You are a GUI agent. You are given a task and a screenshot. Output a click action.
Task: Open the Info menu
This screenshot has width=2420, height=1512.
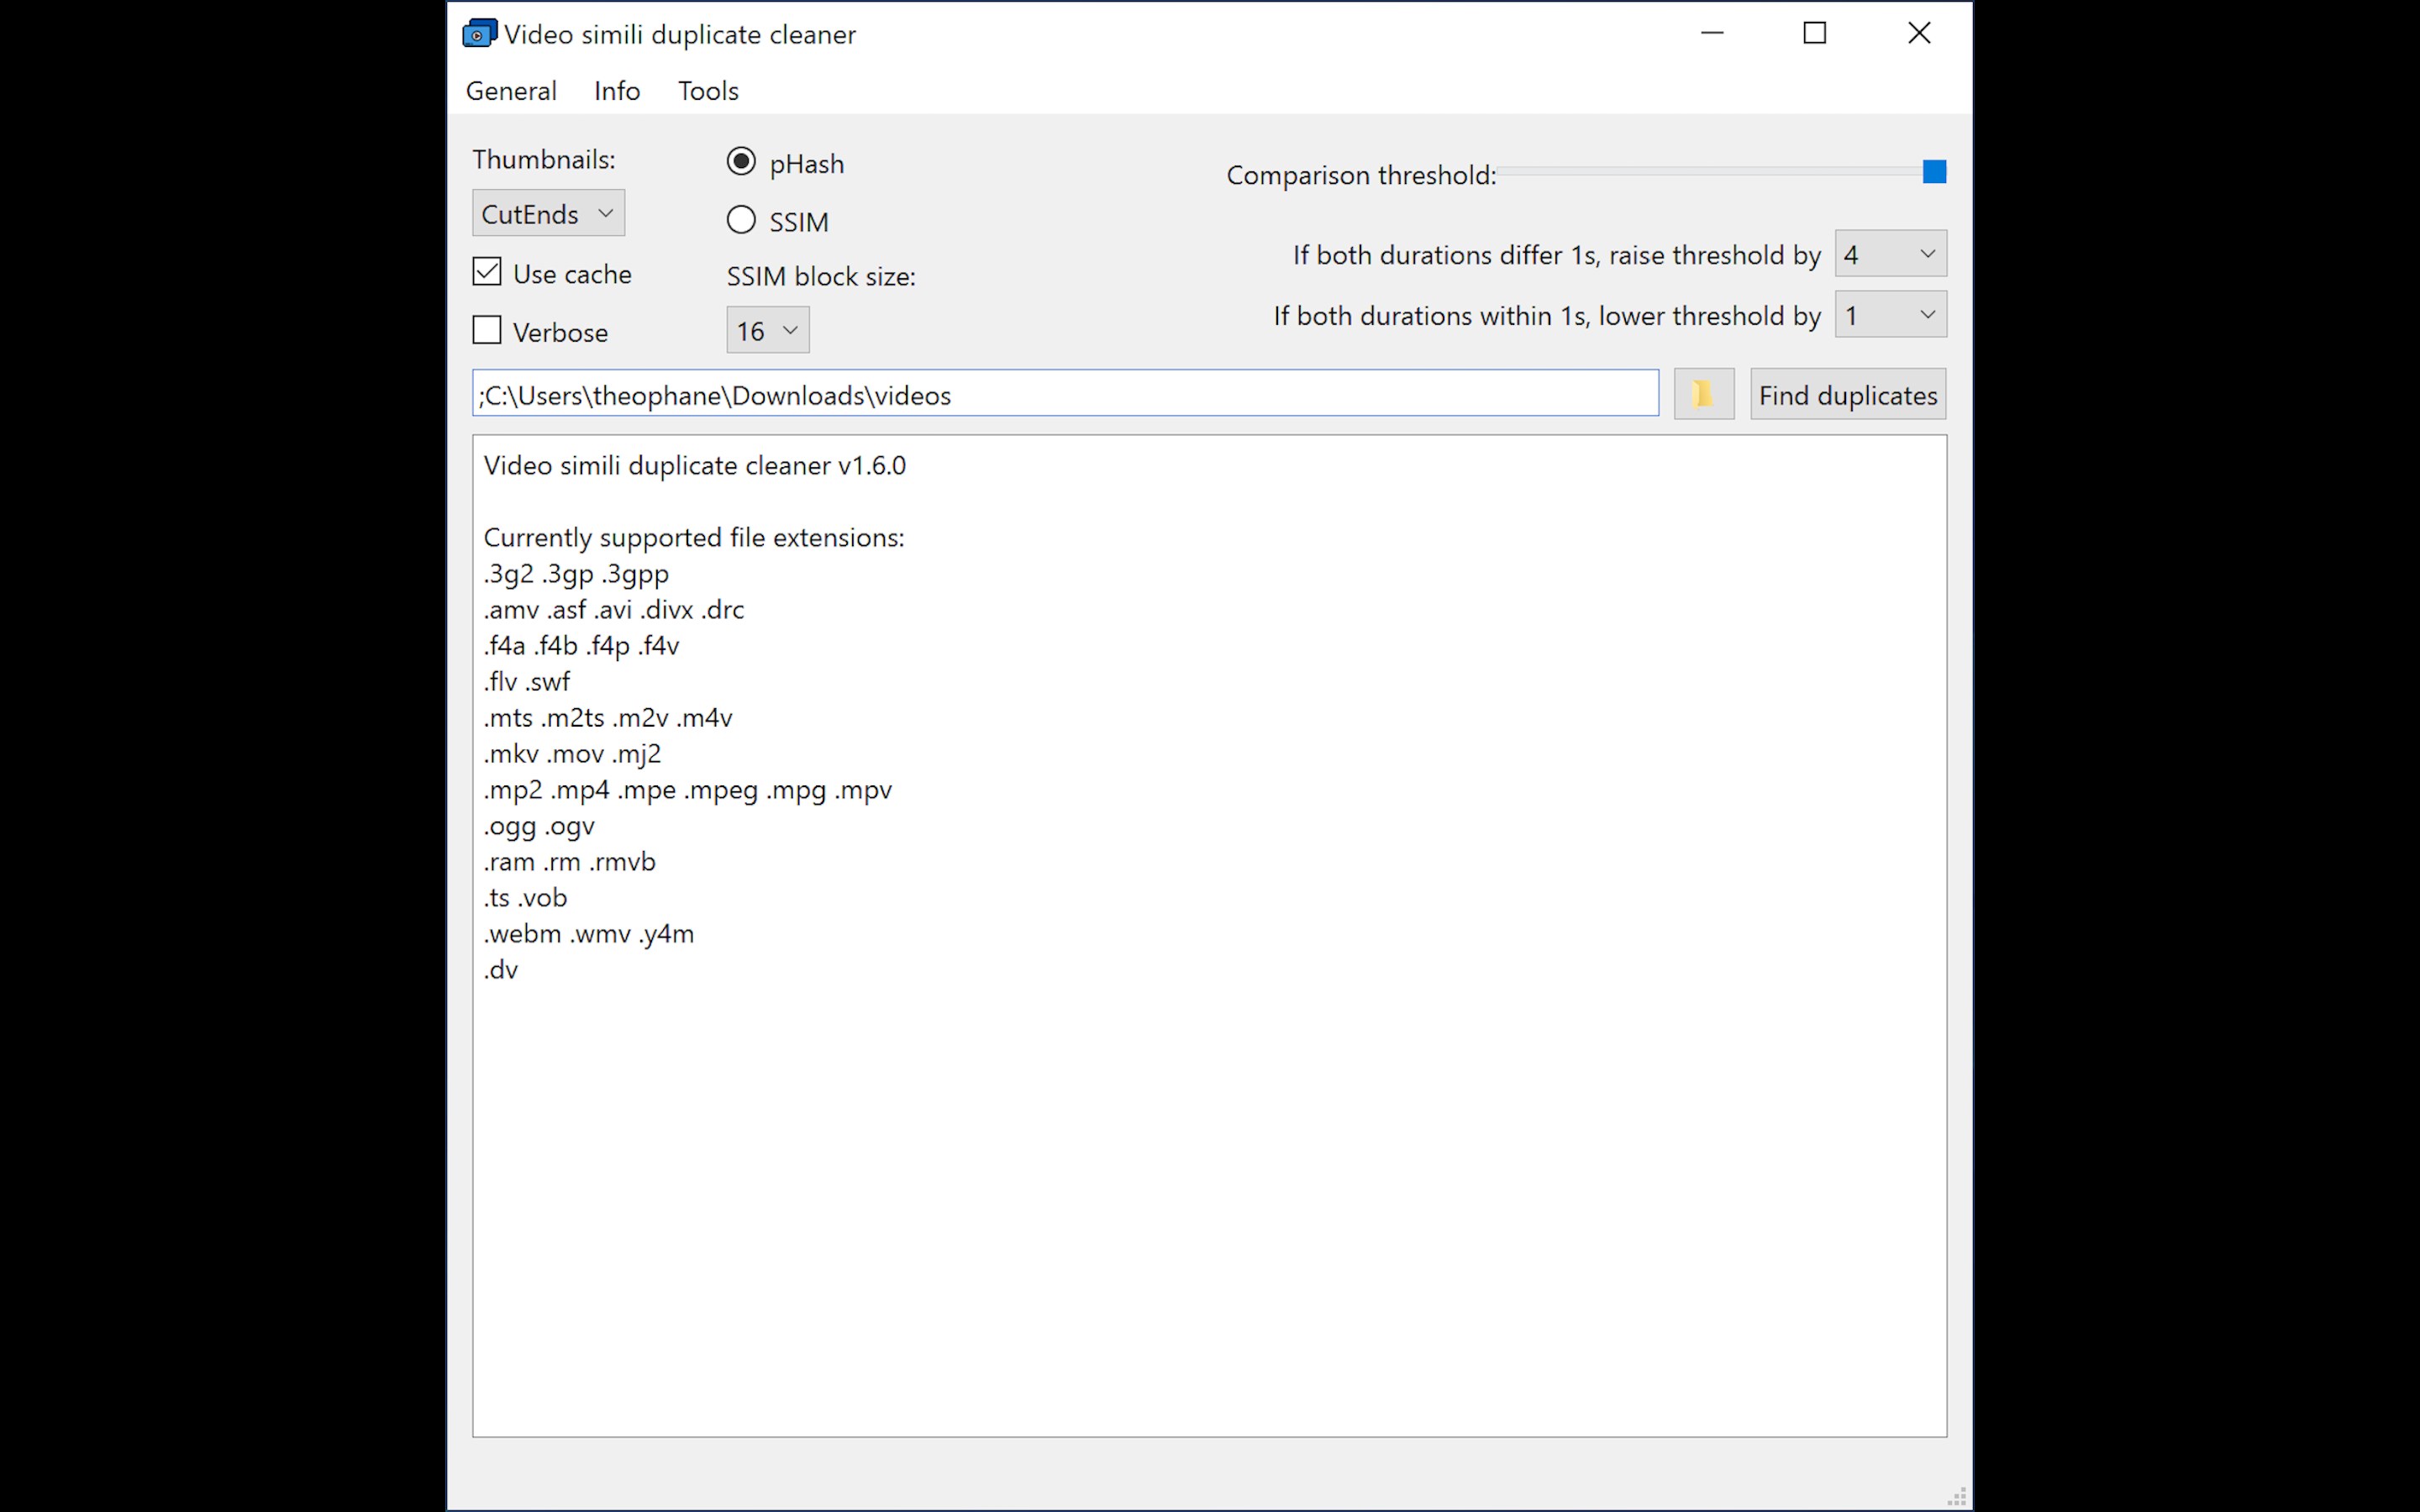[616, 90]
